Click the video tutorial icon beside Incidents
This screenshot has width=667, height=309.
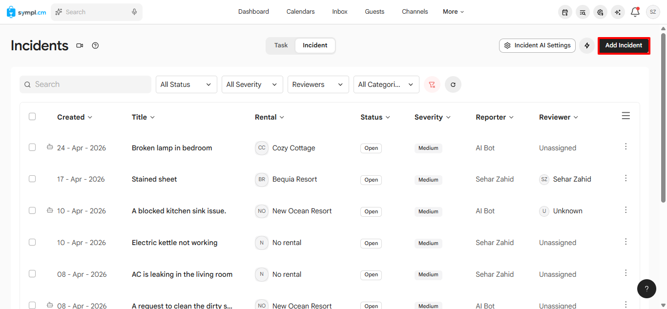pos(80,45)
